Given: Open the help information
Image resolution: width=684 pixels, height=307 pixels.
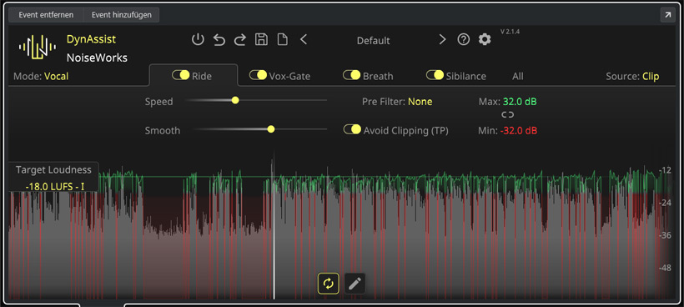Looking at the screenshot, I should click(463, 40).
